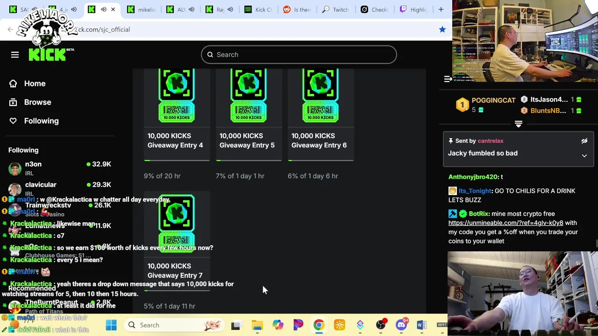Click the Giveaway Entry 6 progress bar
The height and width of the screenshot is (336, 598).
pyautogui.click(x=320, y=160)
